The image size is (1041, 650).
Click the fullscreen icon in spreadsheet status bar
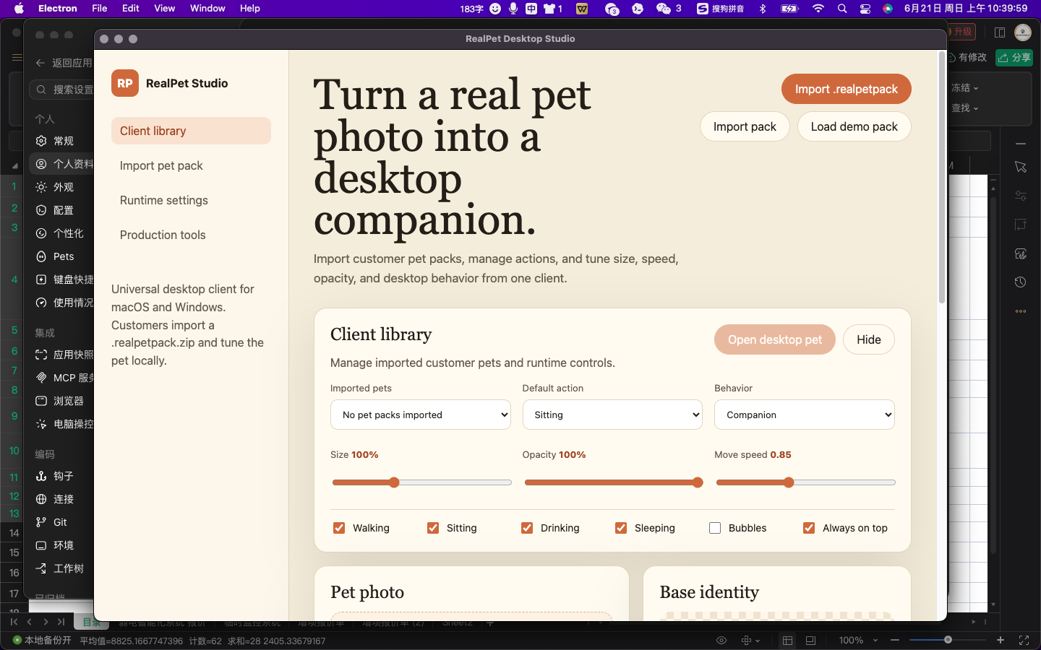click(1024, 640)
